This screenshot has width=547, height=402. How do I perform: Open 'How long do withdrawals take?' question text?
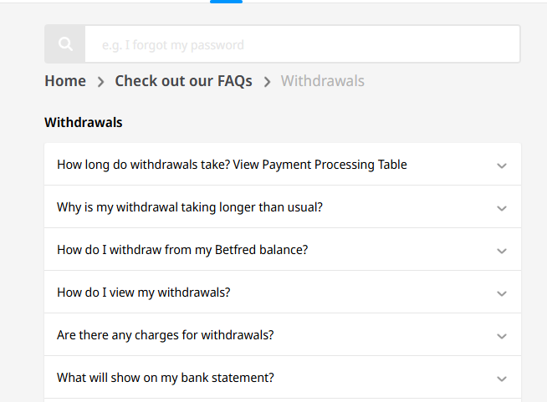[232, 165]
